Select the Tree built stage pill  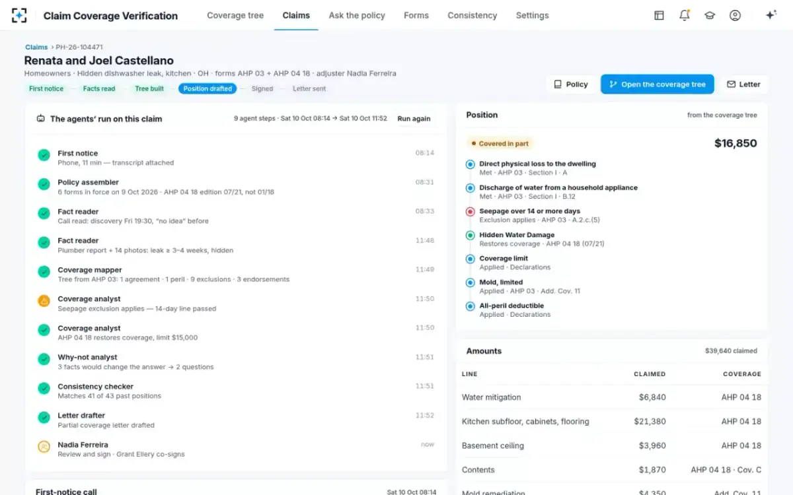pyautogui.click(x=149, y=88)
